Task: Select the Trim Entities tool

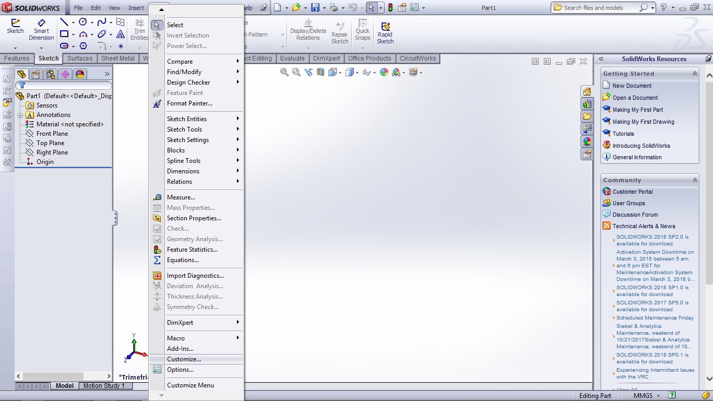Action: (x=139, y=30)
